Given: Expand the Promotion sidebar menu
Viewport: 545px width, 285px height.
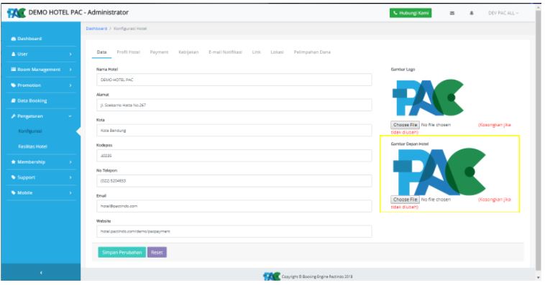Looking at the screenshot, I should tap(41, 85).
